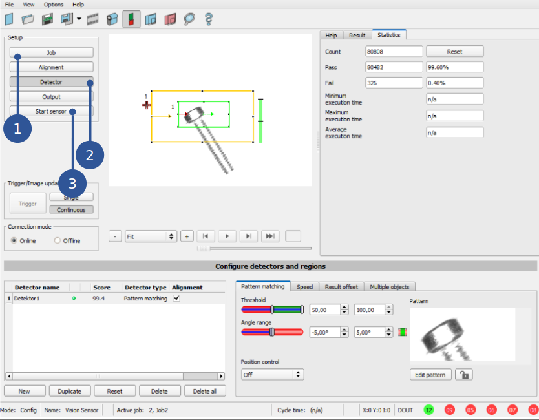The image size is (539, 420).
Task: Open the filmstrip image recorder icon
Action: (x=92, y=19)
